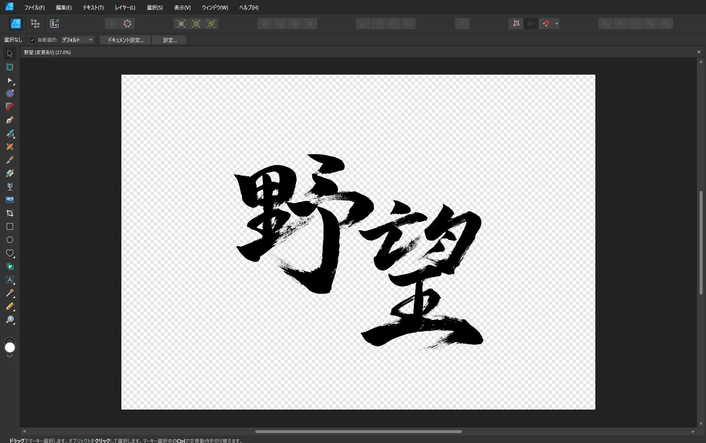The image size is (706, 443).
Task: Open the レイヤー(L) menu
Action: [125, 8]
